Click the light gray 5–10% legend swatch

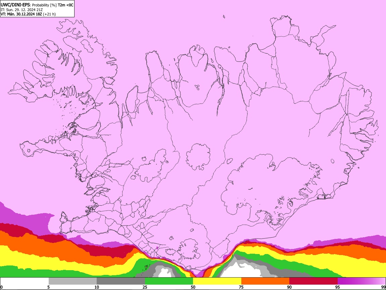(x=73, y=281)
